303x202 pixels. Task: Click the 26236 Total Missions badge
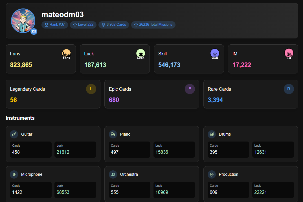click(153, 25)
